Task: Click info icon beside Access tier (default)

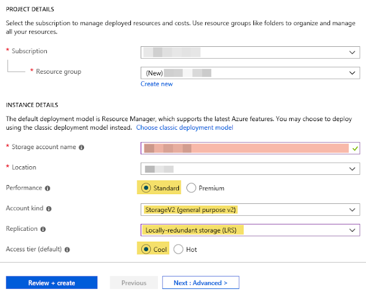Action: click(67, 250)
